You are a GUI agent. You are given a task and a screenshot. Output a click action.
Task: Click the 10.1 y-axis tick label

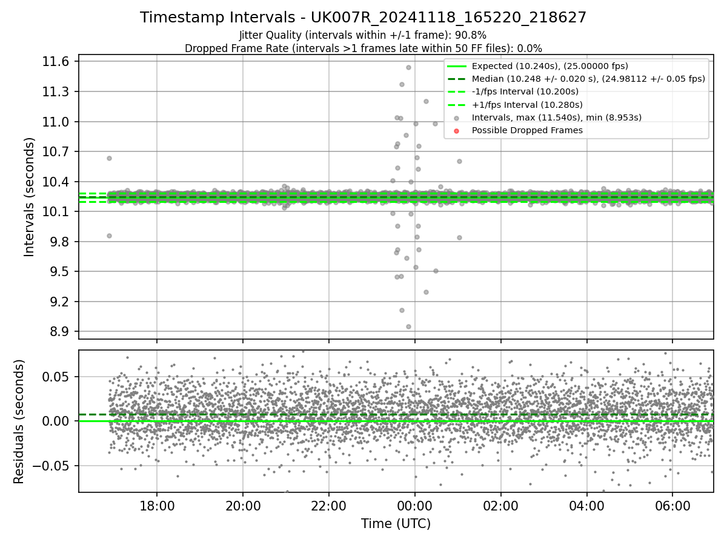pyautogui.click(x=57, y=212)
